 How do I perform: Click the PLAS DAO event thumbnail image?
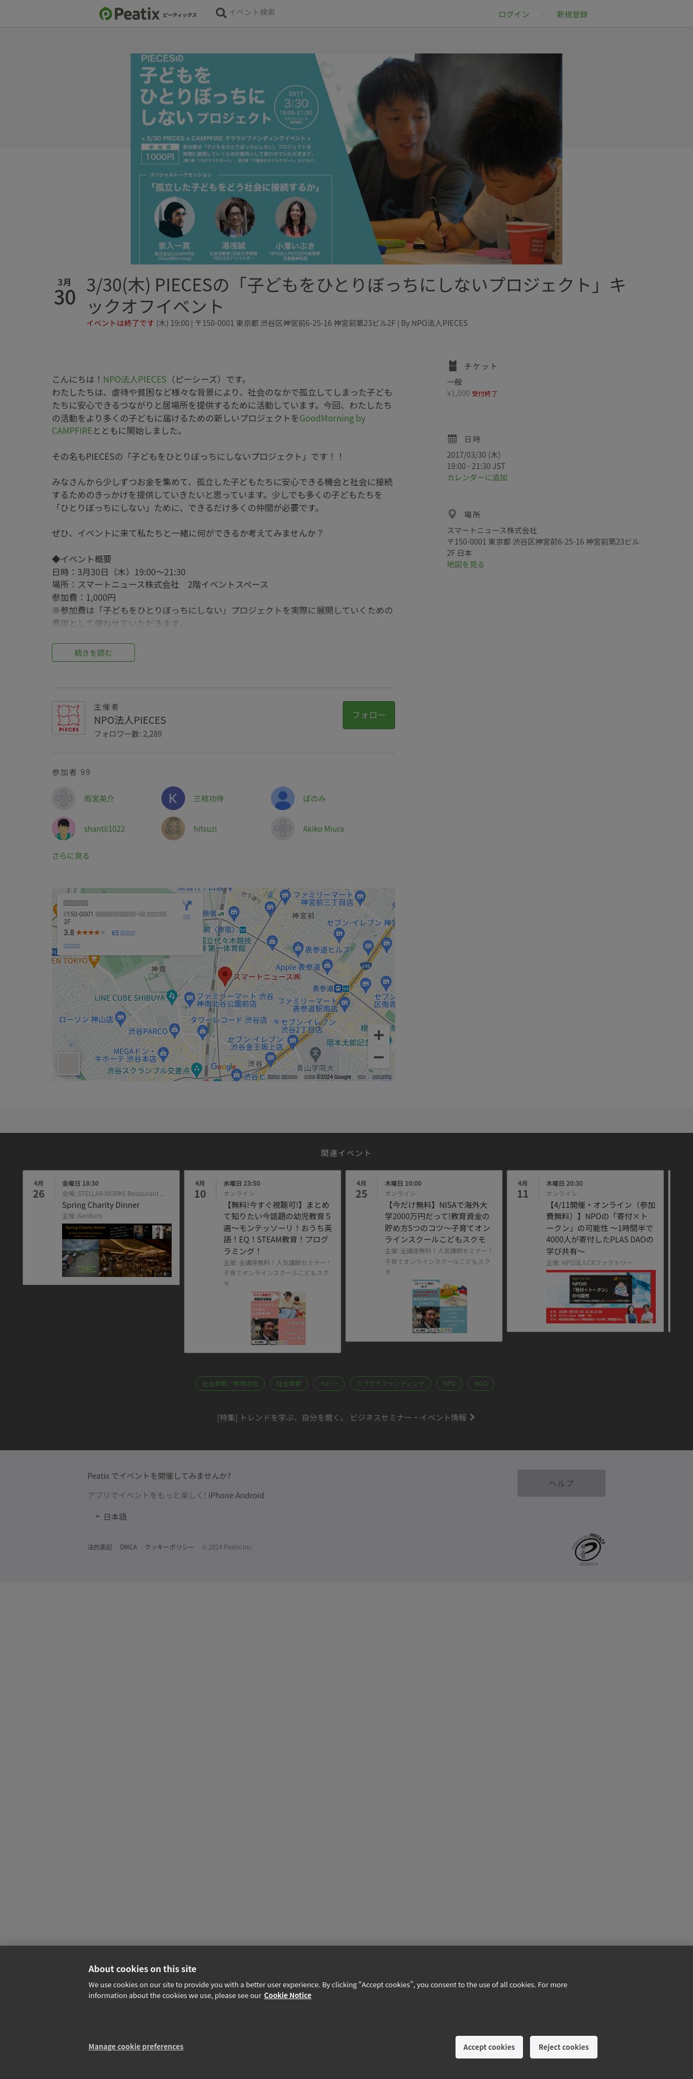(x=601, y=1297)
